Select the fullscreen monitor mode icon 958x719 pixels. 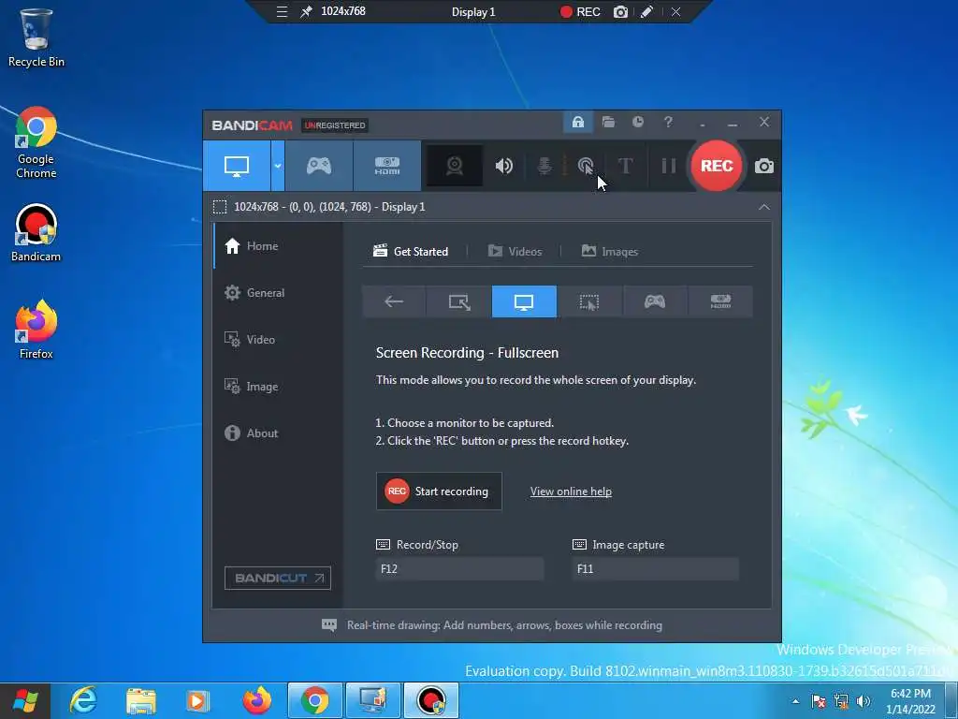point(524,301)
